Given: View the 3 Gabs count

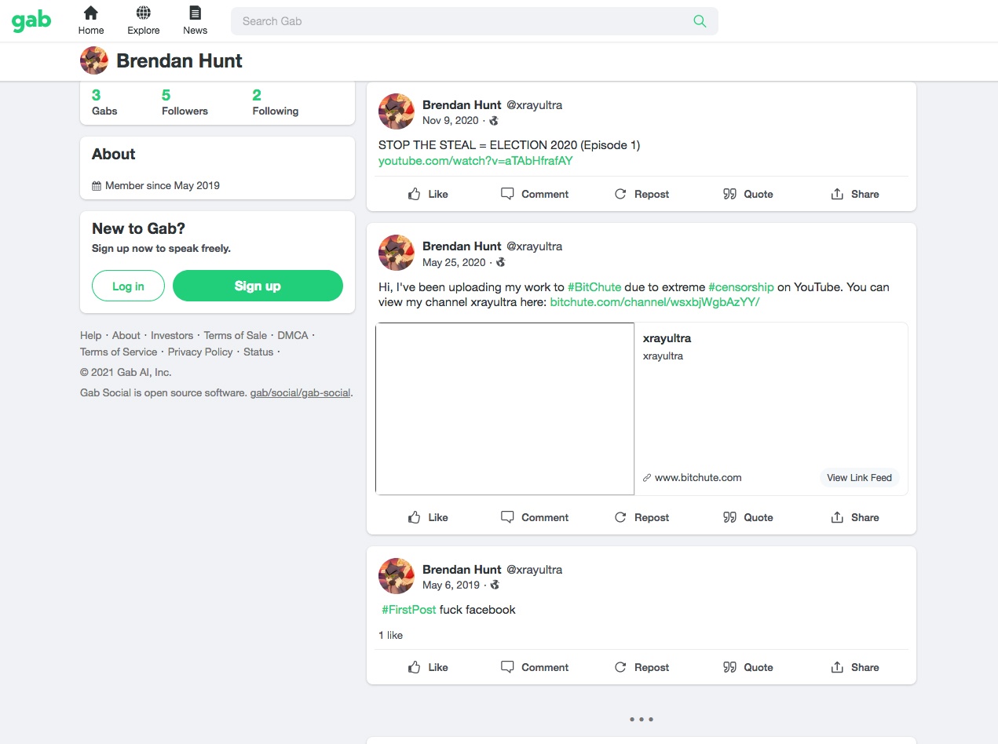Looking at the screenshot, I should [104, 103].
